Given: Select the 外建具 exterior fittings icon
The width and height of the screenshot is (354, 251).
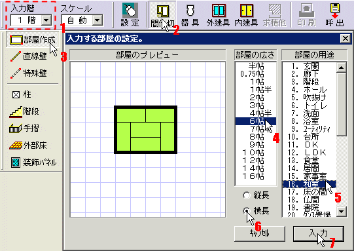Looking at the screenshot, I should click(218, 14).
